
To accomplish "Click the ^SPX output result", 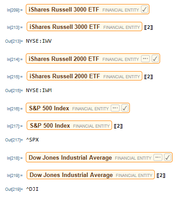I will 32,140.
